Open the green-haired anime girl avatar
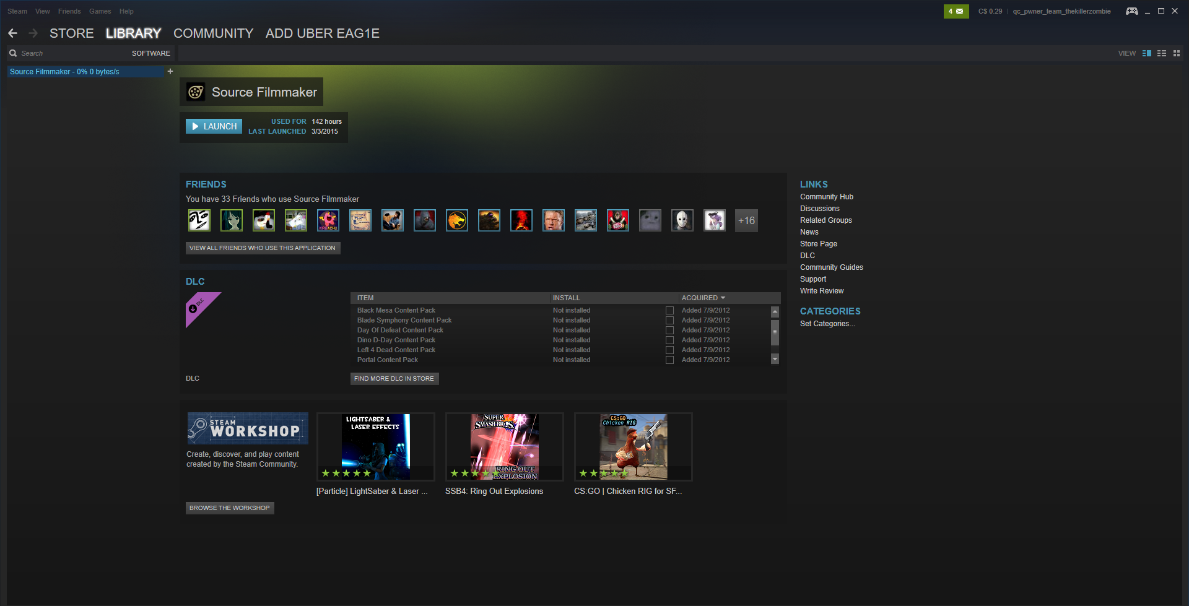The width and height of the screenshot is (1189, 606). point(232,220)
